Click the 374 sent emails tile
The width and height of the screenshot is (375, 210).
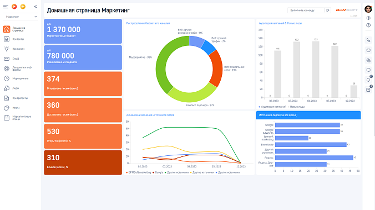tap(83, 83)
